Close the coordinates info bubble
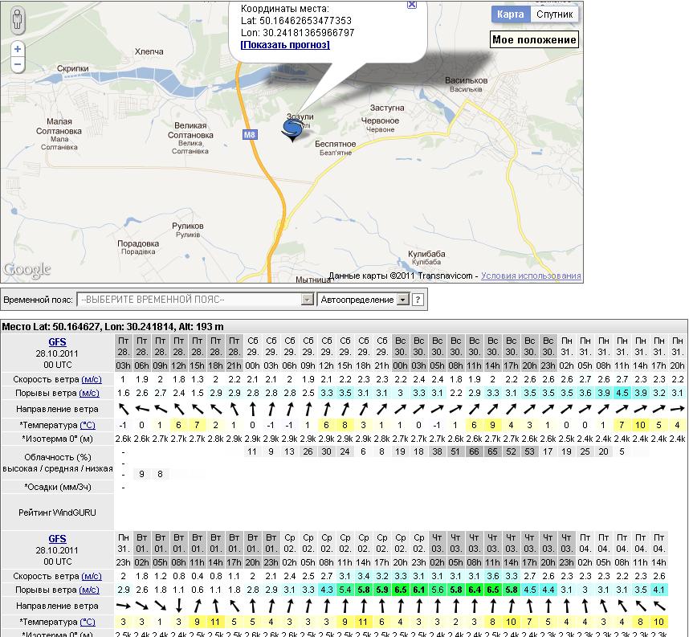 click(x=412, y=4)
